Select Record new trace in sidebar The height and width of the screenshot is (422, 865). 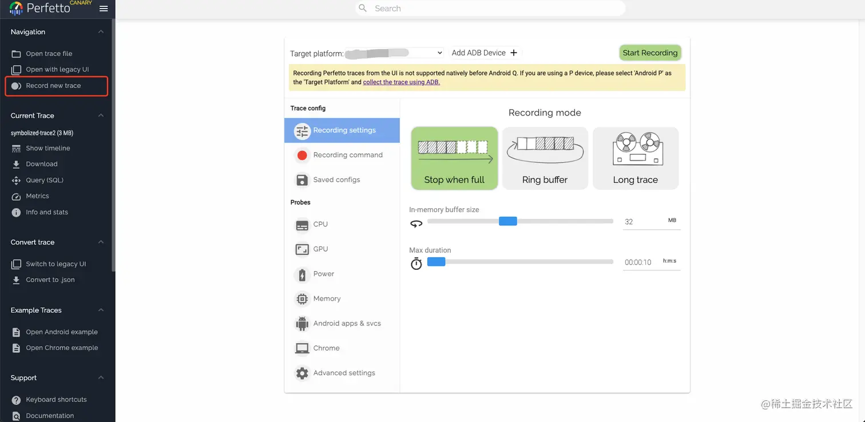coord(53,86)
